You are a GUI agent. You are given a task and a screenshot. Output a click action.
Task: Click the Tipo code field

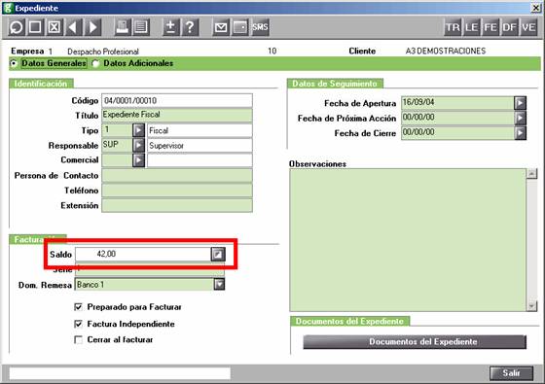117,130
